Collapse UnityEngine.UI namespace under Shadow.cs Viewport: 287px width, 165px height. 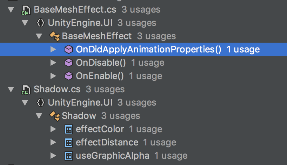coord(25,103)
